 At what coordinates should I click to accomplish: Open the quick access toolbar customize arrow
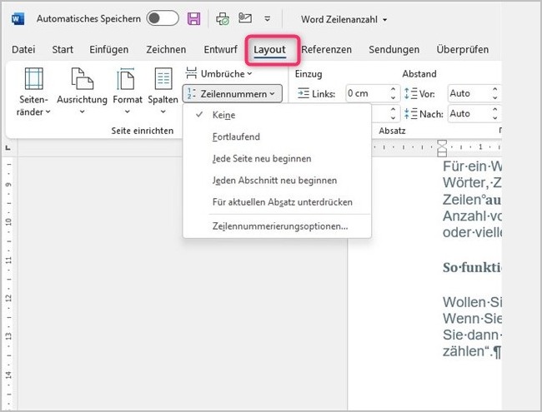click(x=267, y=18)
